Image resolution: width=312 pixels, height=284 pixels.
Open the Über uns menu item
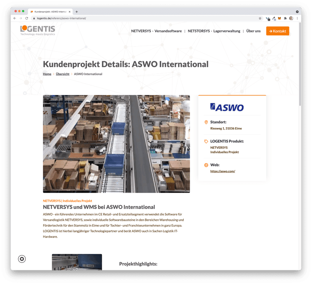253,31
